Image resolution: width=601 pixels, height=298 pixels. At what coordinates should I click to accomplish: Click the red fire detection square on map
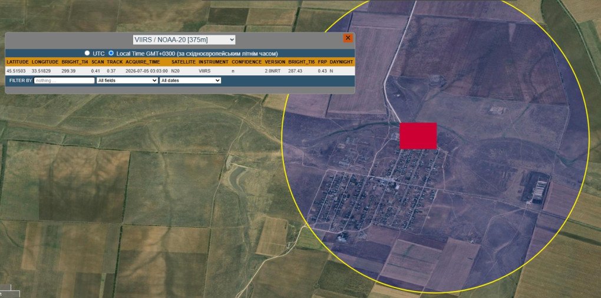(418, 135)
